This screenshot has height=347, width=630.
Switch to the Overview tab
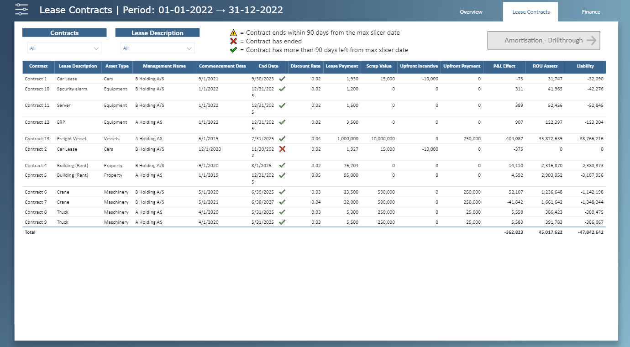[471, 12]
